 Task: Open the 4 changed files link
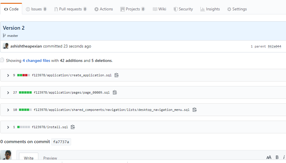(36, 60)
